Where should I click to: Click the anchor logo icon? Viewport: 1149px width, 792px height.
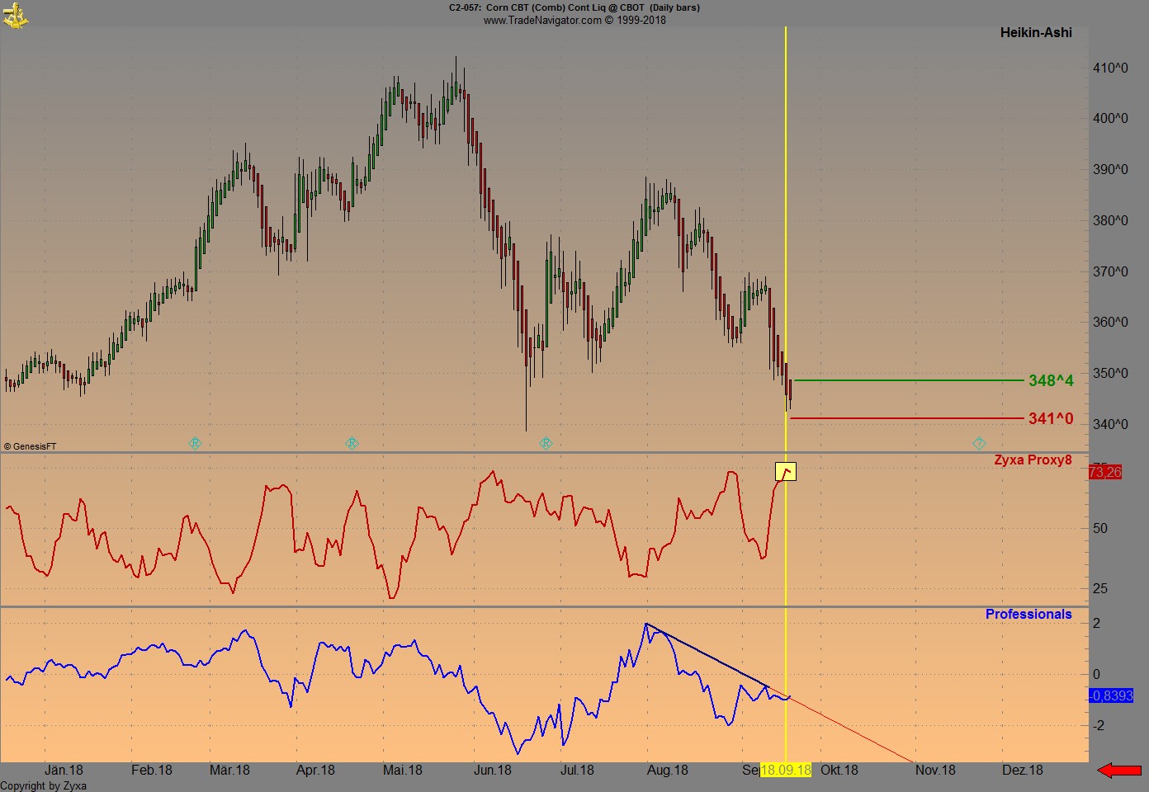[x=16, y=15]
